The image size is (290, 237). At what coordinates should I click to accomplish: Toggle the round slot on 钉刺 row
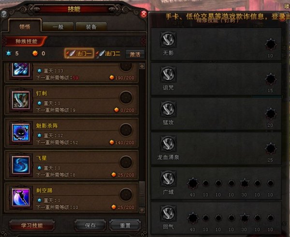126,97
